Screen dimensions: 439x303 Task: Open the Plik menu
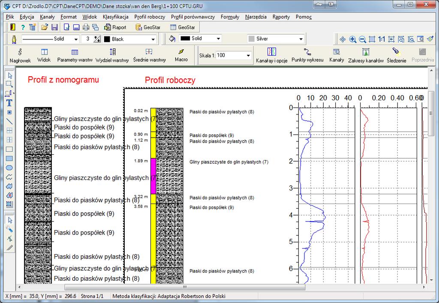pos(10,17)
